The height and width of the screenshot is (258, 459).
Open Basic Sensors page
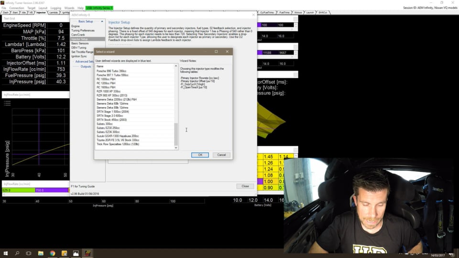[x=80, y=43]
